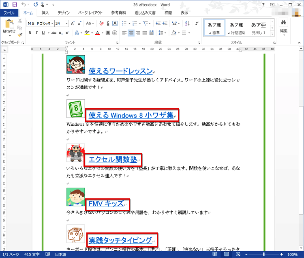Click the Distribute text alignment icon

pos(151,33)
